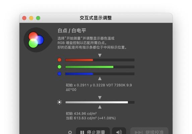The image size is (192, 134).
Task: Click the up-pointing marker below the blue bar
Action: click(x=100, y=78)
